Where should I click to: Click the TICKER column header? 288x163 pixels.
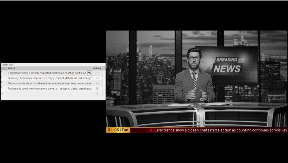click(x=12, y=68)
